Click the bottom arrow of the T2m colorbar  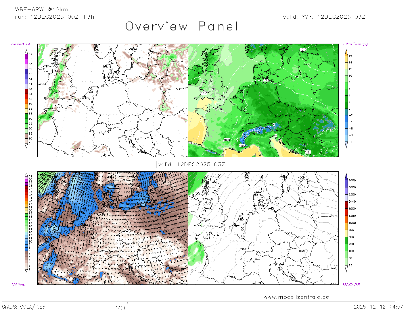coord(346,146)
